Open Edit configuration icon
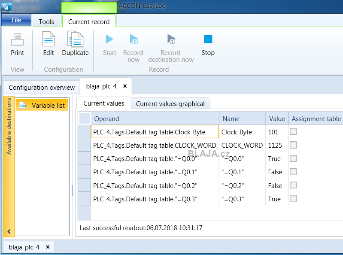The height and width of the screenshot is (255, 343). point(49,39)
